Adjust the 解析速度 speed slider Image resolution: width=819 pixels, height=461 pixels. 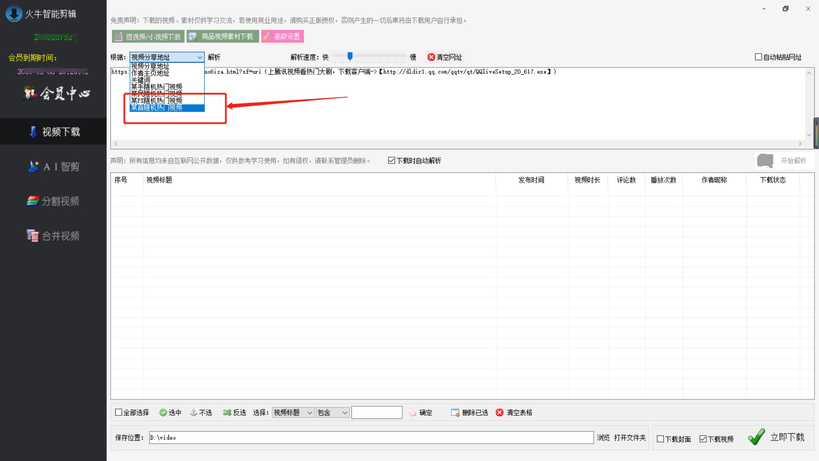click(x=350, y=56)
